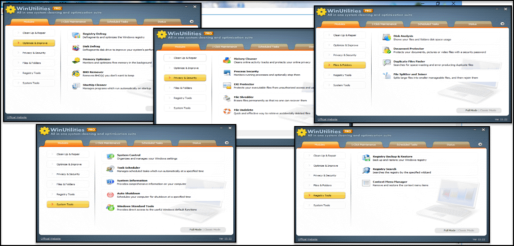Expand round arrow menu in System Tools window
The height and width of the screenshot is (246, 514).
pyautogui.click(x=227, y=143)
